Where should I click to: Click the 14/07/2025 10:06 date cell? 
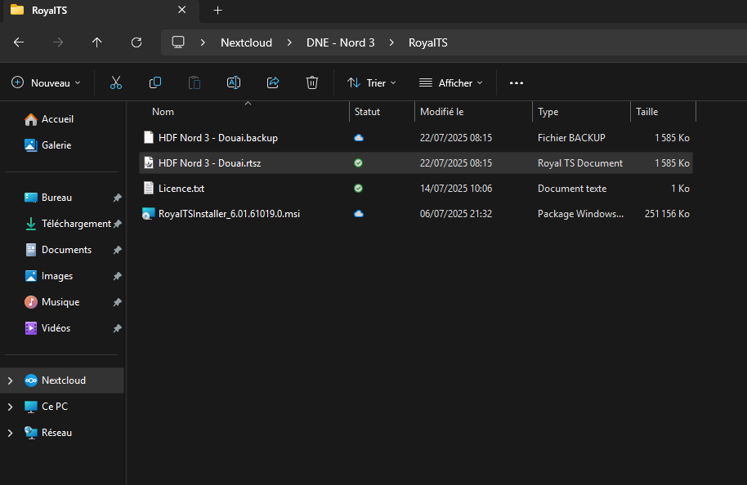pos(456,188)
